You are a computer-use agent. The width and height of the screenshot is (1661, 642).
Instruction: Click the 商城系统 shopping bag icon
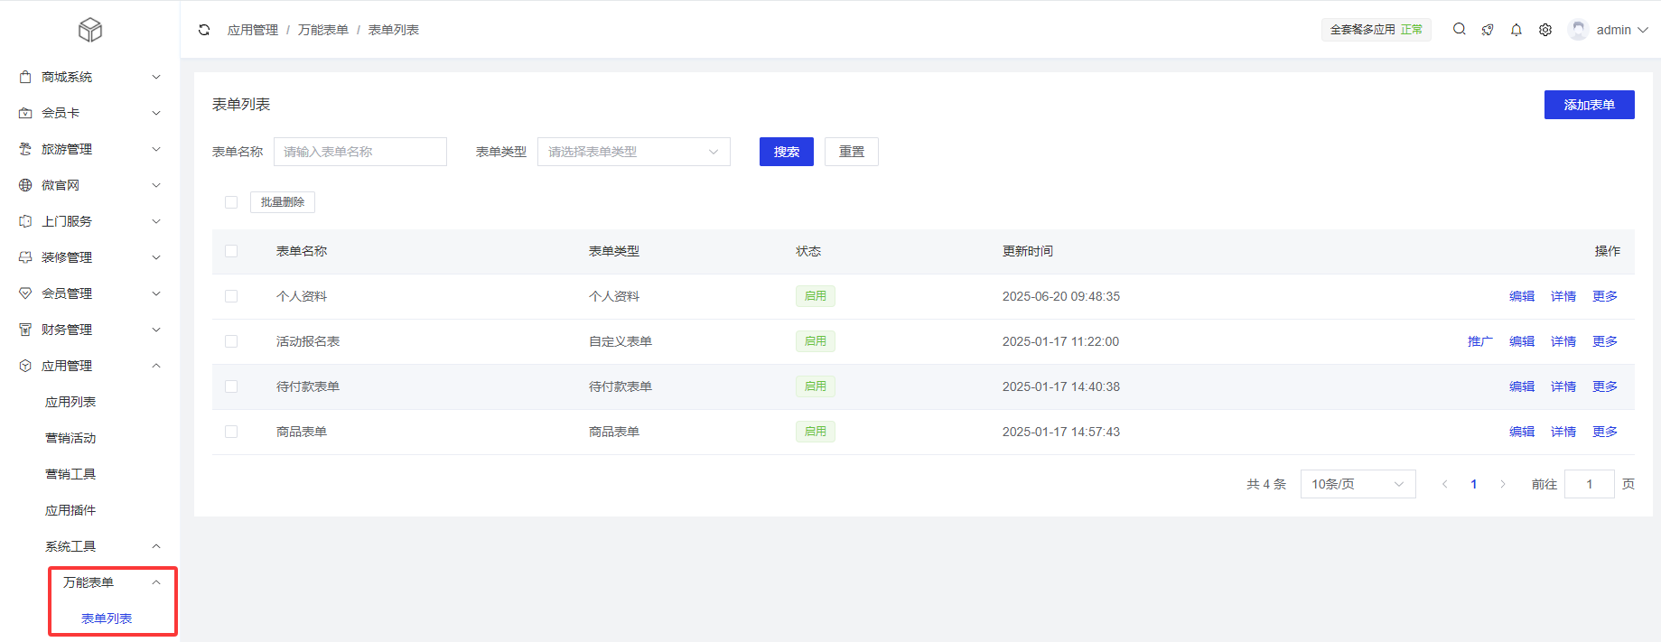point(25,77)
